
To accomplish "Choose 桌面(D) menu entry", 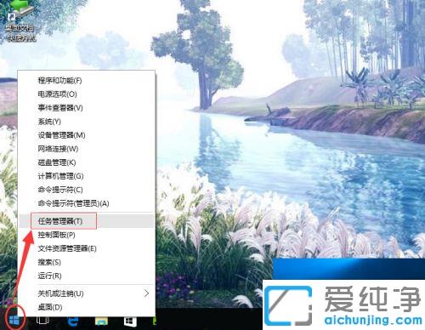I will (87, 307).
